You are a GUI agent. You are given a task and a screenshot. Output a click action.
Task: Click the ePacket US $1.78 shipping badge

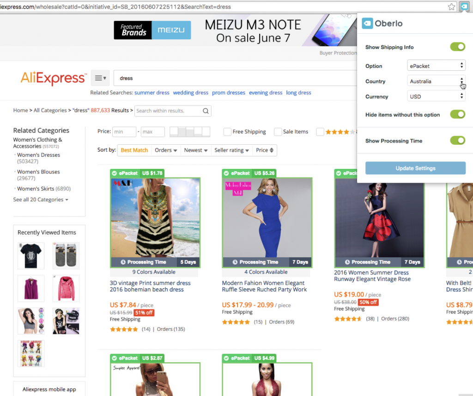click(x=138, y=173)
